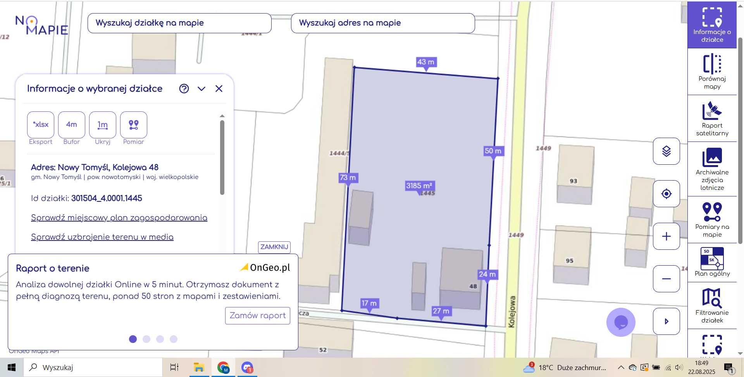
Task: Export parcel data as xlsx
Action: point(41,125)
